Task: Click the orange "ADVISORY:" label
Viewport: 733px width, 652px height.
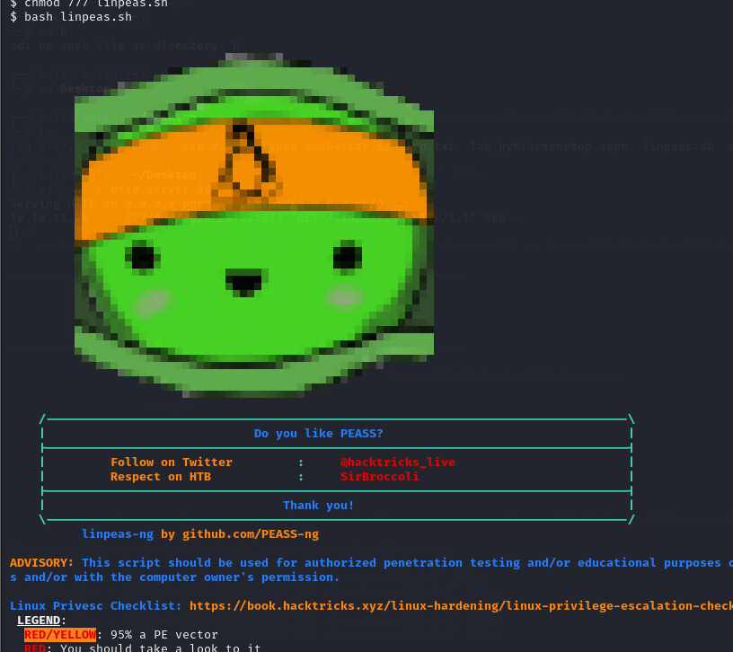Action: pyautogui.click(x=42, y=563)
